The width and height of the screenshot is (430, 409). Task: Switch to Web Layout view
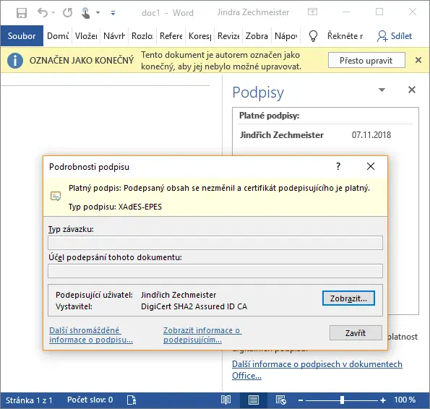[281, 400]
